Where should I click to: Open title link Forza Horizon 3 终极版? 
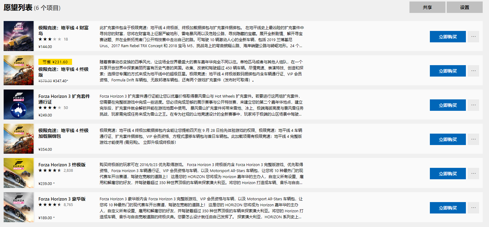(62, 165)
